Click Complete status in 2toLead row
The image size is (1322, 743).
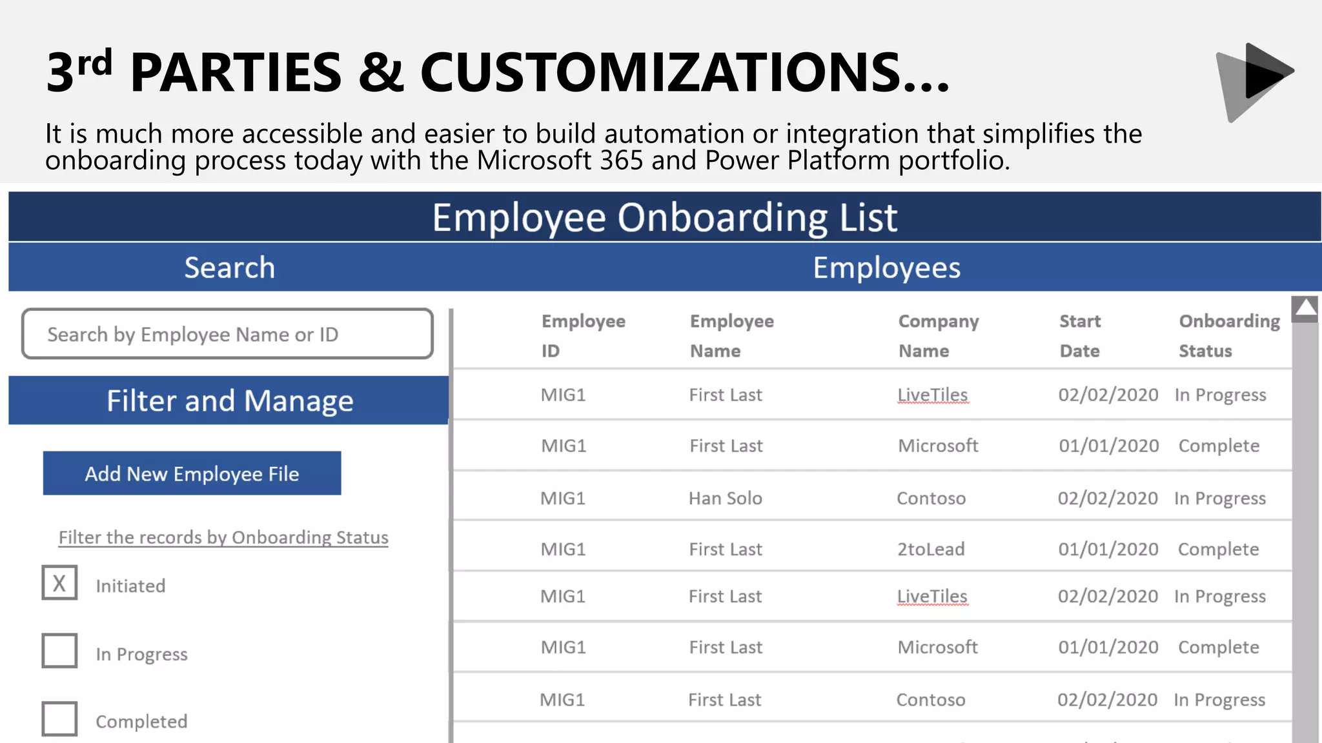click(1219, 550)
